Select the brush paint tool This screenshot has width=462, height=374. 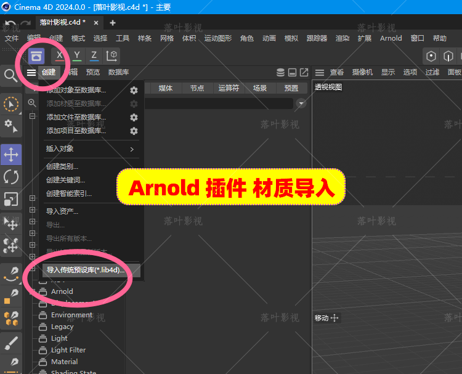tap(11, 343)
